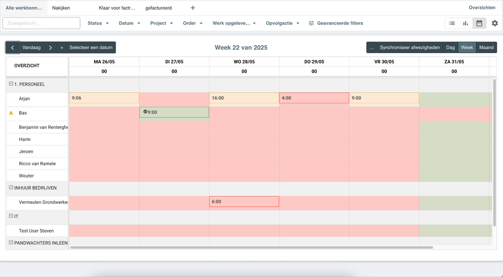Select the Bas row label

[23, 113]
